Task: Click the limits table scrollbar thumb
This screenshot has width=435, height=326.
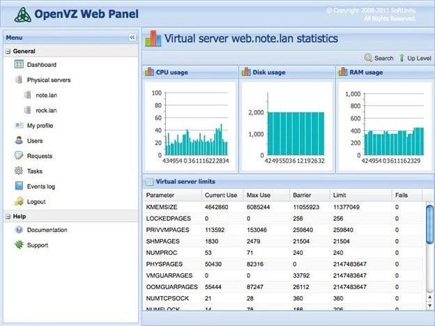Action: pyautogui.click(x=429, y=224)
